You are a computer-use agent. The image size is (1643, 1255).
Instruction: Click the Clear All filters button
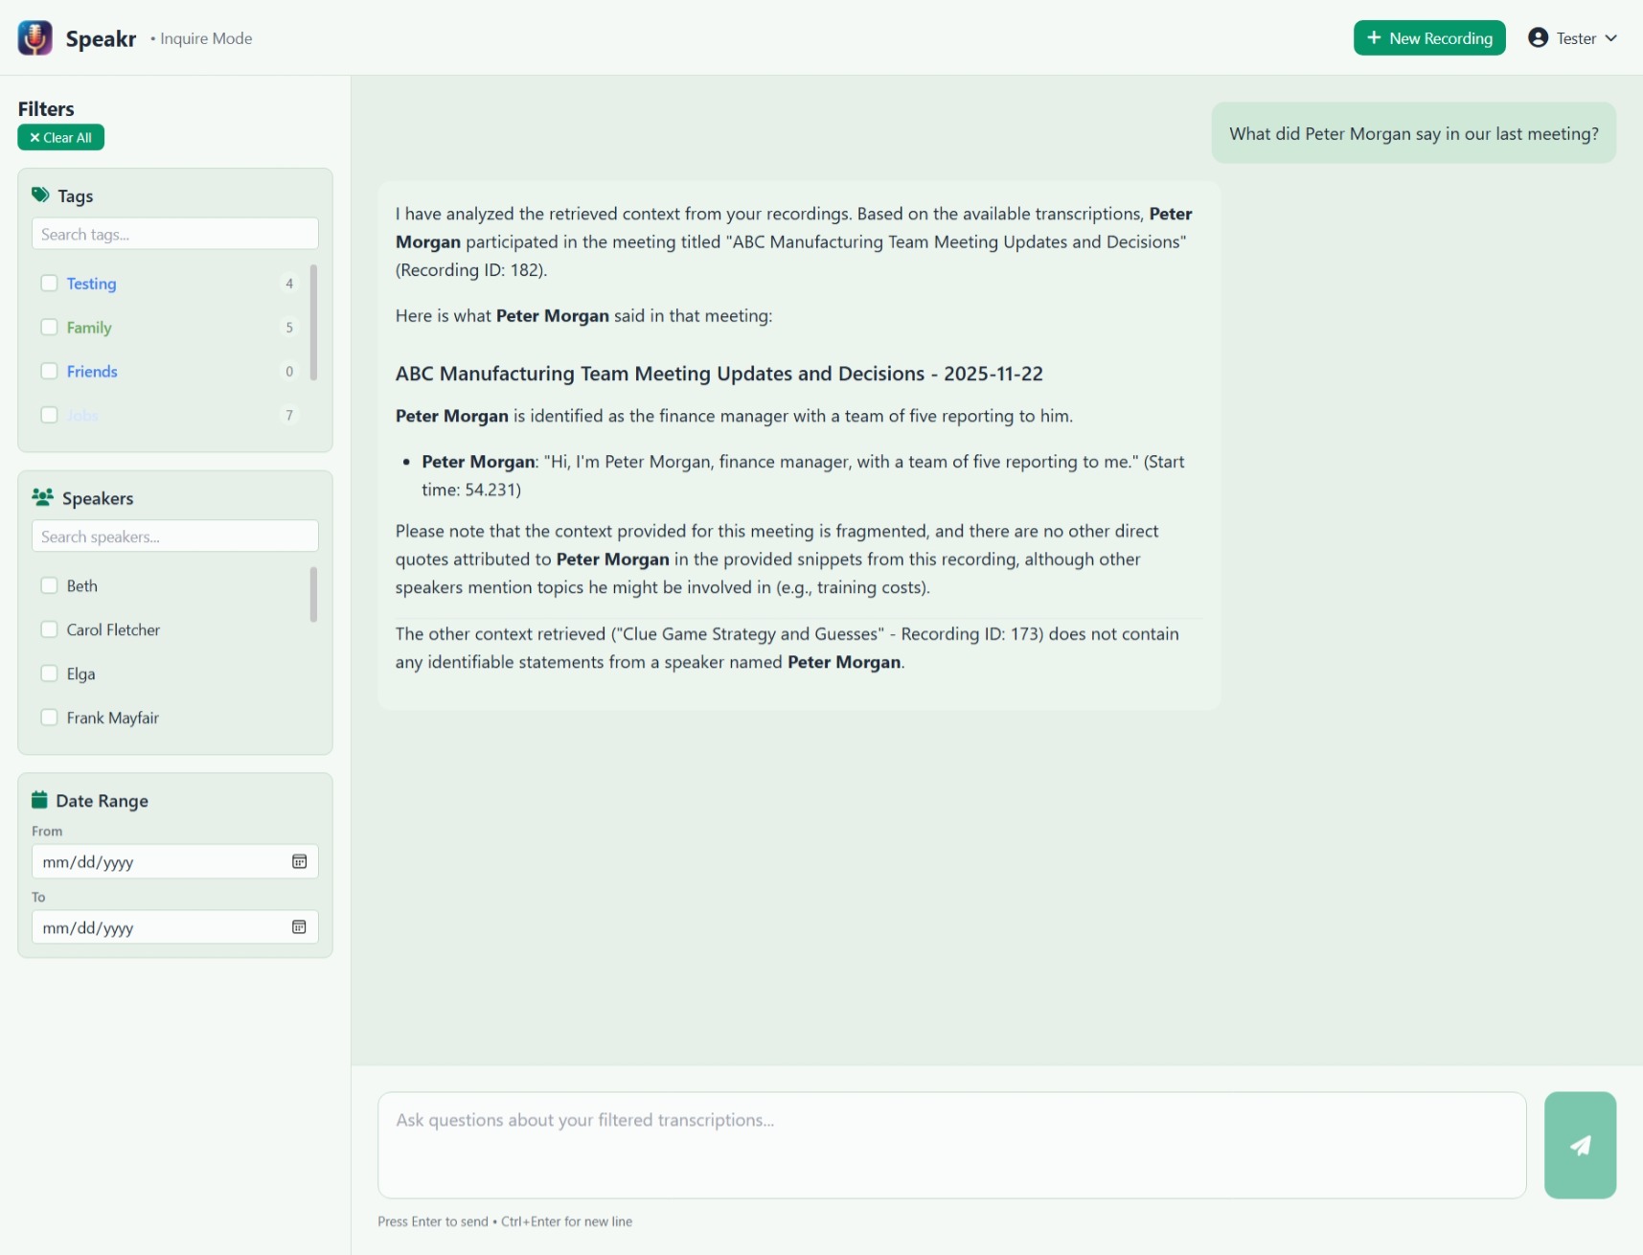click(60, 138)
